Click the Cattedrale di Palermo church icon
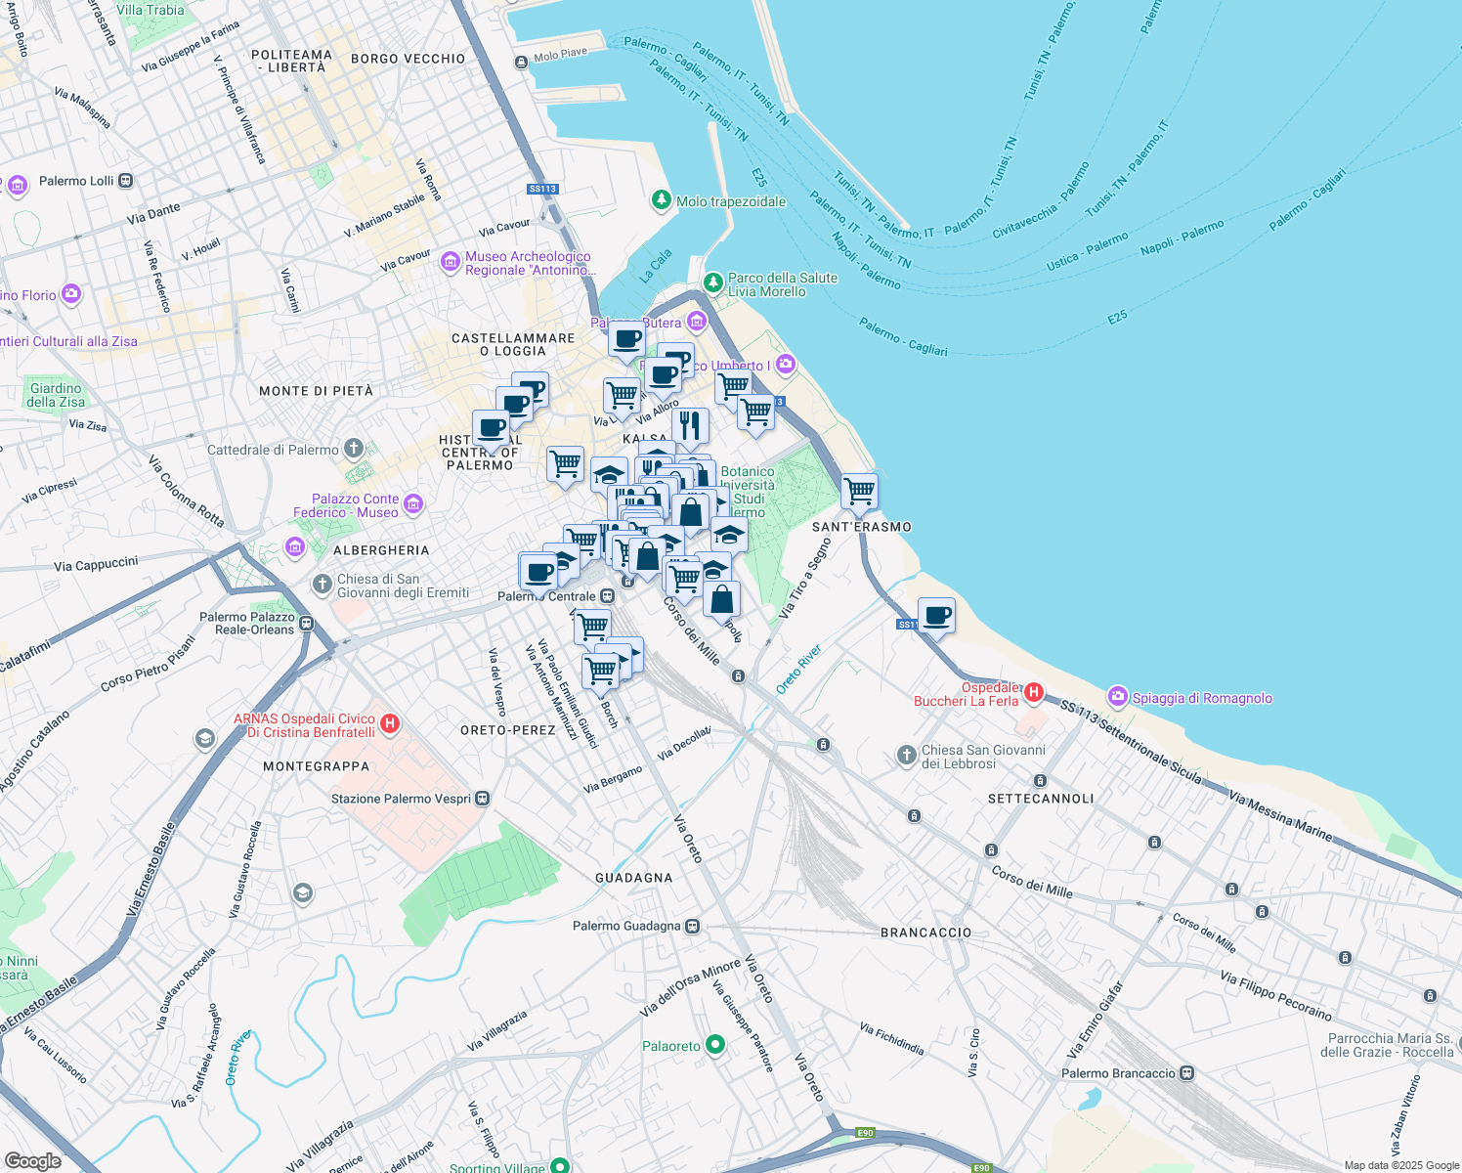The height and width of the screenshot is (1173, 1462). tap(354, 450)
